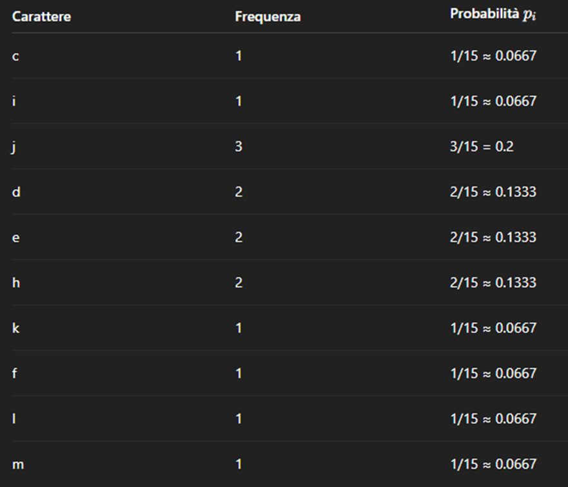Select the character cell 'd'

pos(15,192)
